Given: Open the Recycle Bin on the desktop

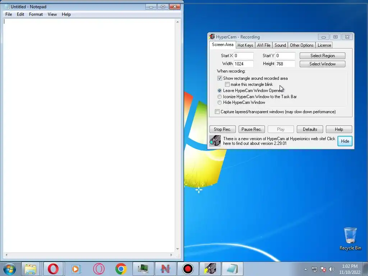Looking at the screenshot, I should 350,239.
